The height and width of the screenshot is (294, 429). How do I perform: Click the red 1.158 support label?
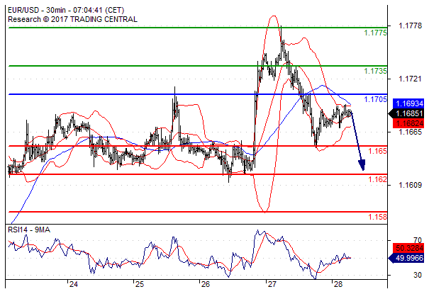click(x=377, y=217)
